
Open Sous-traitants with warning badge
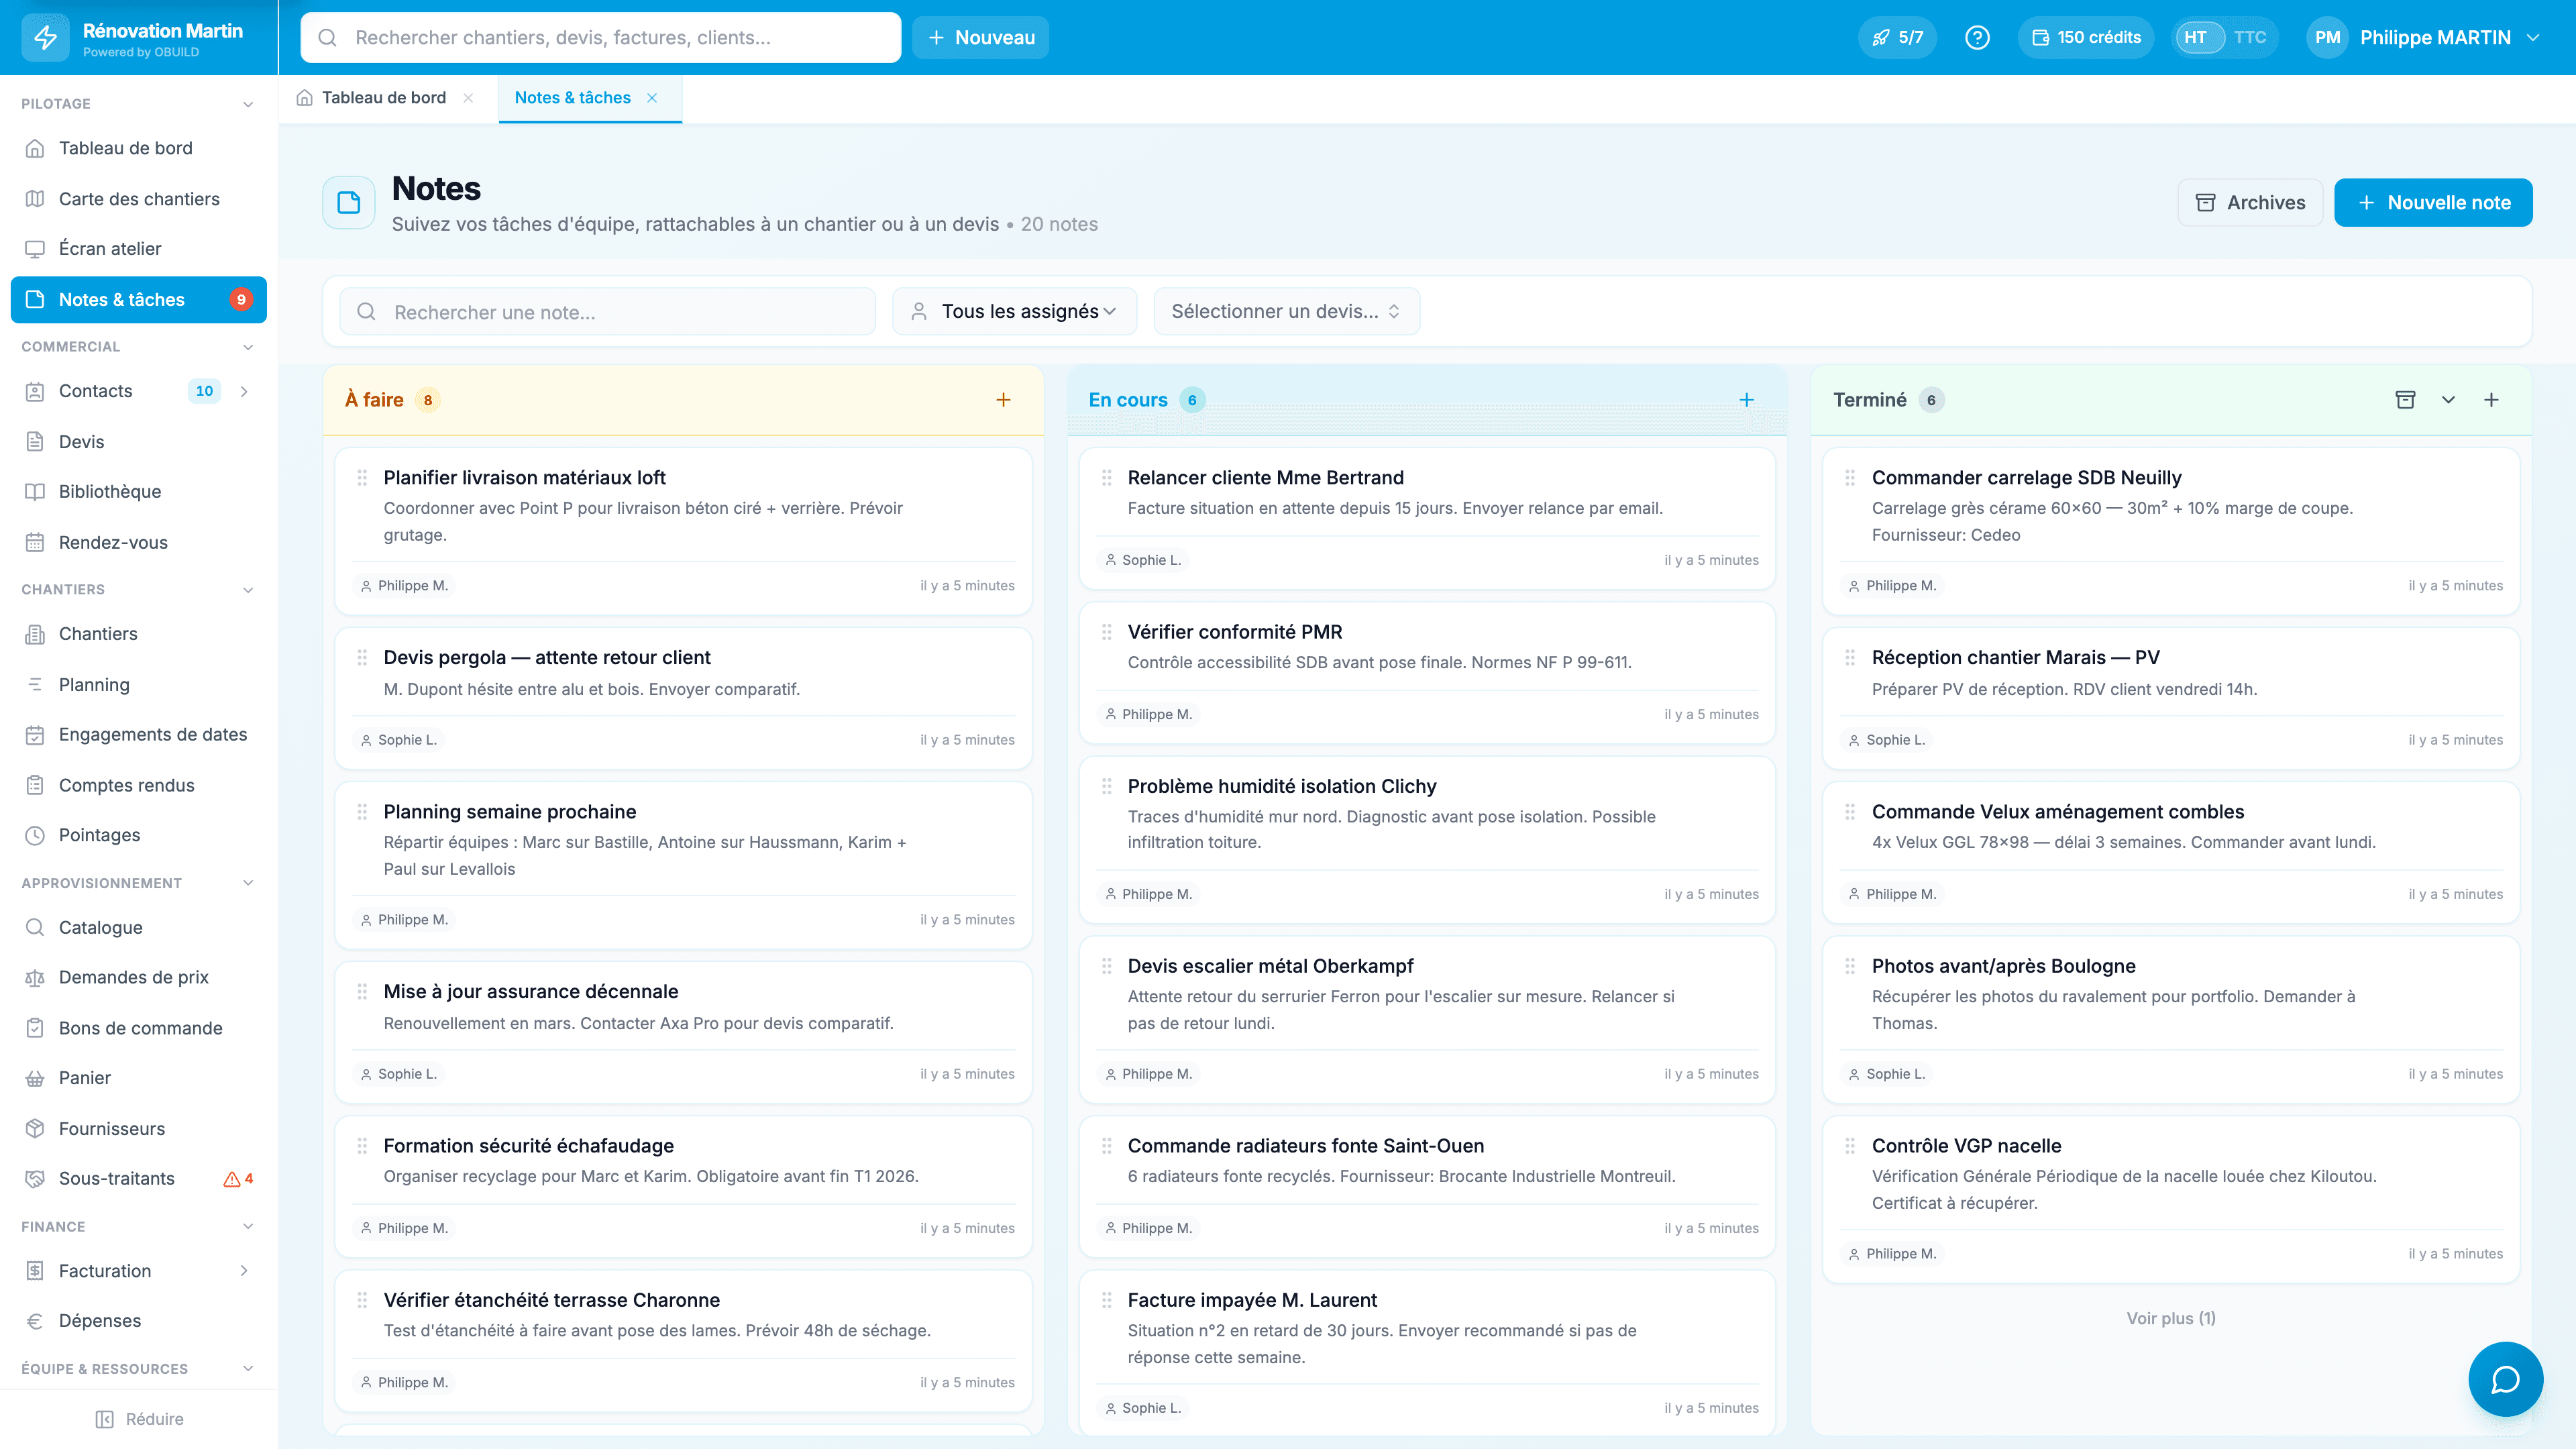pyautogui.click(x=138, y=1178)
